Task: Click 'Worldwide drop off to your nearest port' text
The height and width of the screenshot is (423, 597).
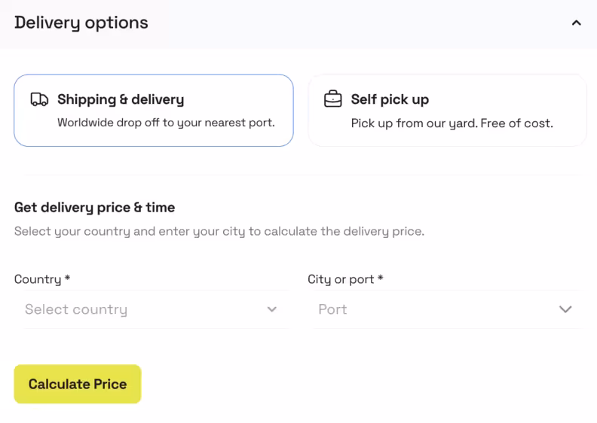Action: point(166,122)
